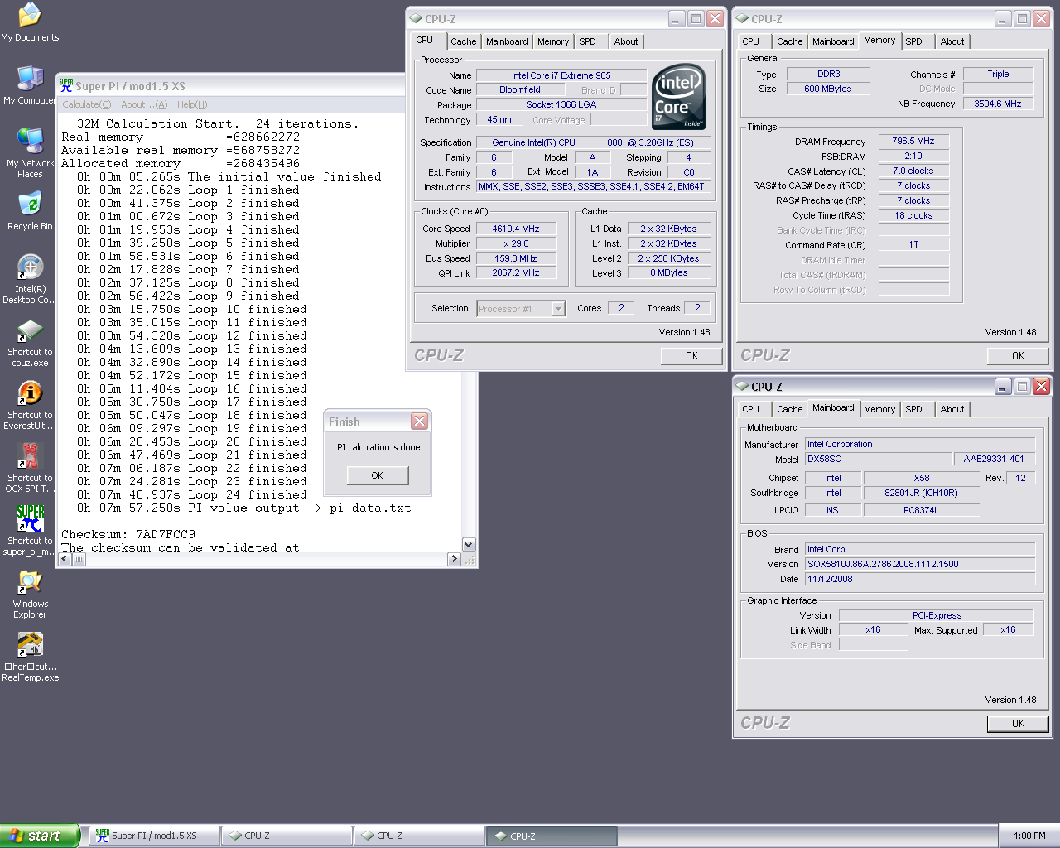Viewport: 1060px width, 848px height.
Task: Click the motherboard Model value DX58SO
Action: pos(879,459)
